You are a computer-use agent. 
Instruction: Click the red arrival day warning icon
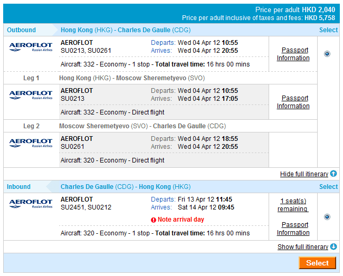154,220
